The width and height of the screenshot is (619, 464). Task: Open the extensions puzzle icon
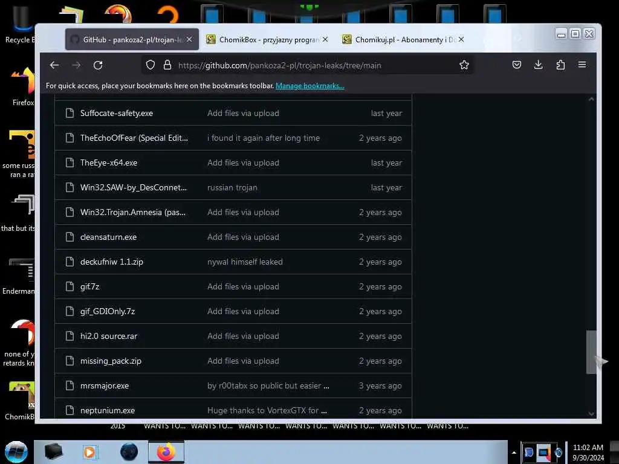point(560,65)
